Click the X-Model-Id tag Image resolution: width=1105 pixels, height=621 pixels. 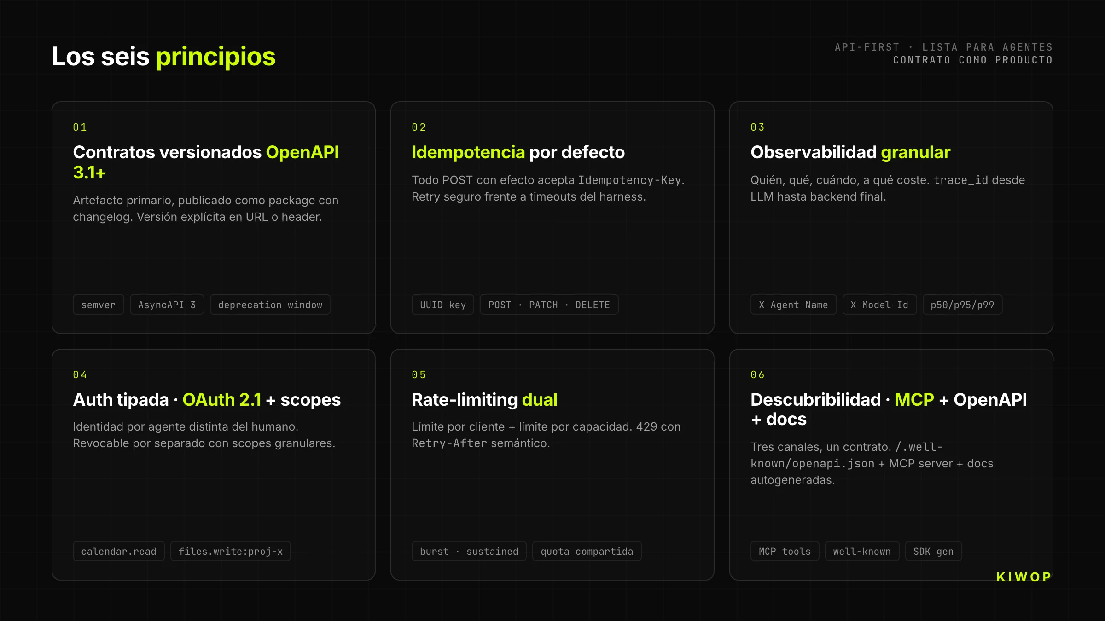879,305
